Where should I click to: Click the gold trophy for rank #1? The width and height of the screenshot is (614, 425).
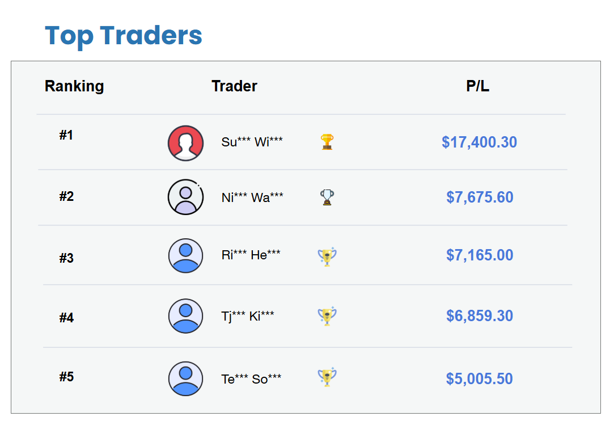pos(327,142)
